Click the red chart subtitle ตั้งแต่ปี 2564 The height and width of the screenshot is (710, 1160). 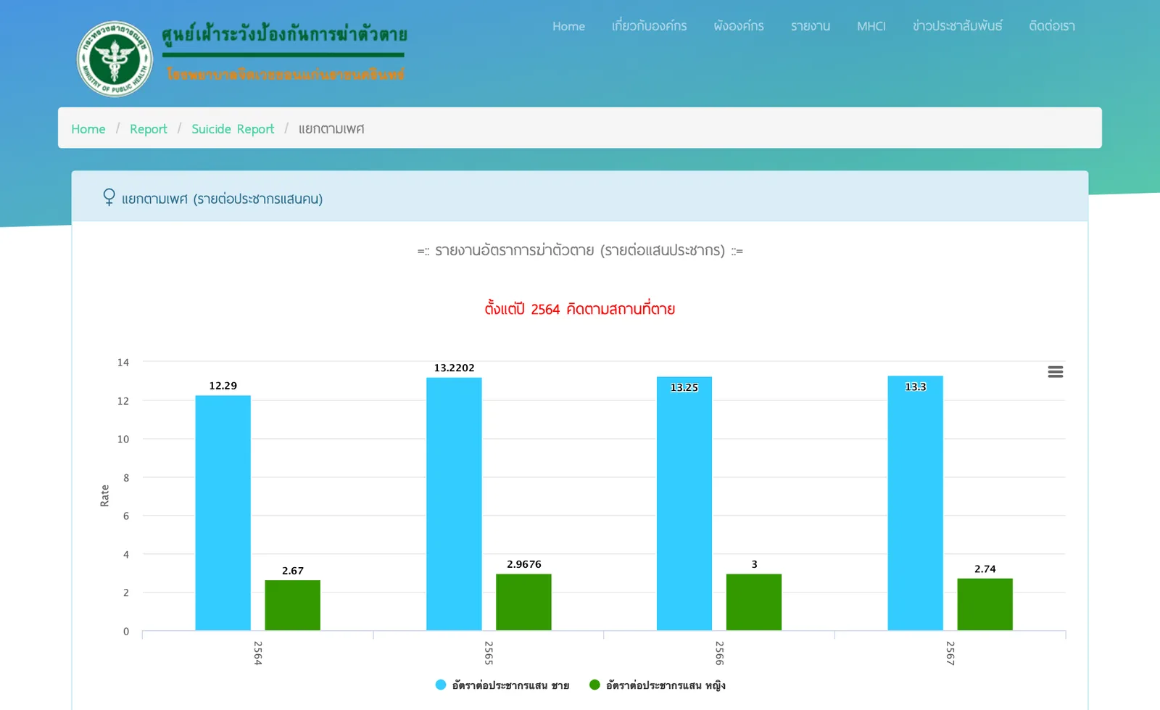pyautogui.click(x=580, y=309)
